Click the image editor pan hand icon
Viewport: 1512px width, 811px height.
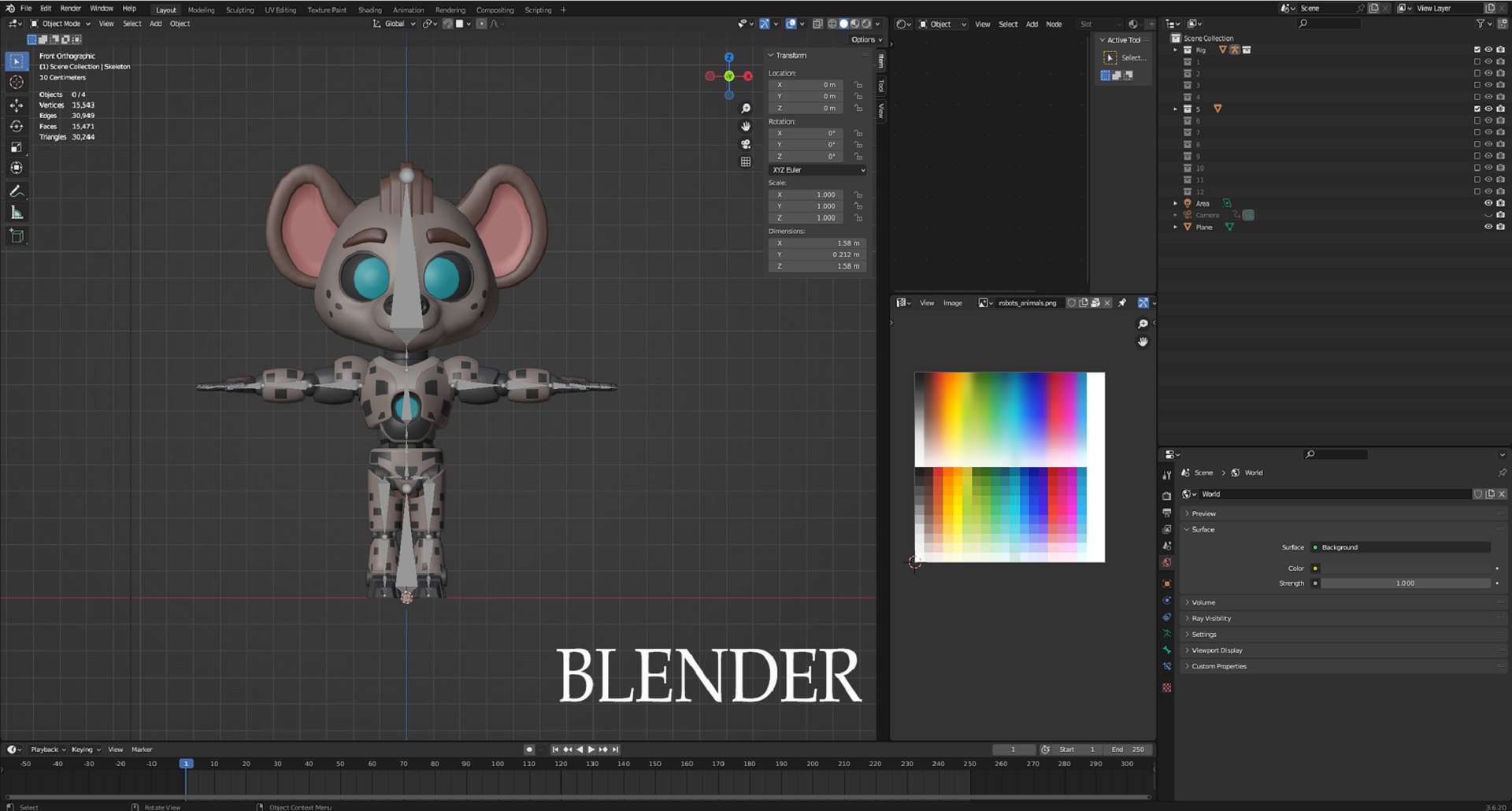coord(1143,342)
